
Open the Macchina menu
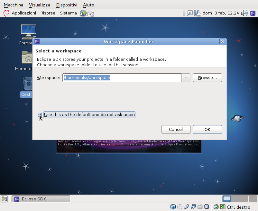(14, 5)
